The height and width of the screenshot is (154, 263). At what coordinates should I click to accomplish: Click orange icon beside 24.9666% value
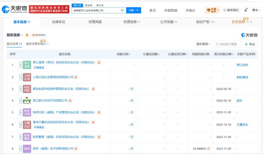tap(209, 149)
